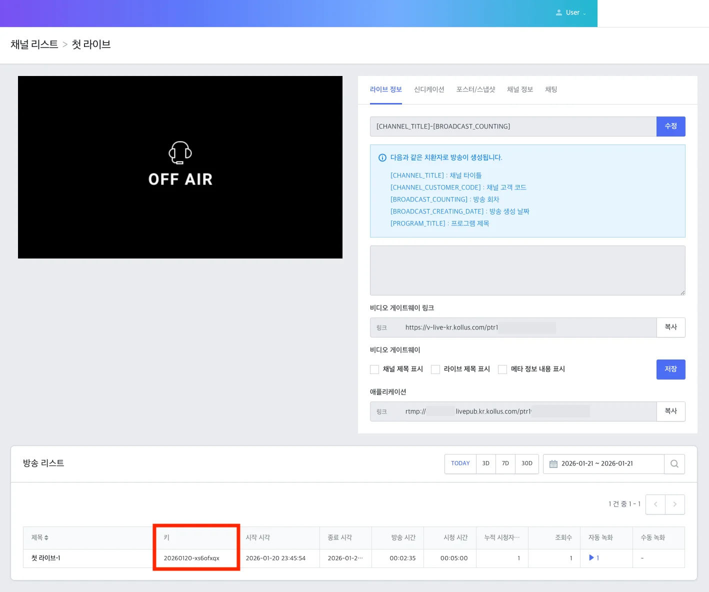
Task: Click the search magnifier icon
Action: coord(674,464)
